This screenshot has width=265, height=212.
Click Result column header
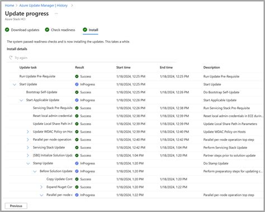(x=79, y=67)
